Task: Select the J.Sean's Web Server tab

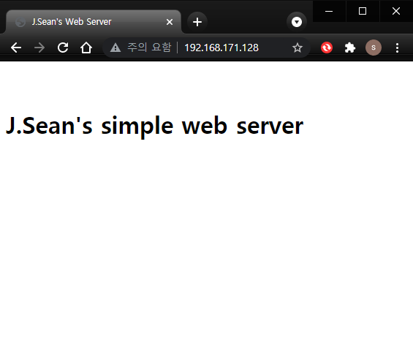Action: [94, 22]
